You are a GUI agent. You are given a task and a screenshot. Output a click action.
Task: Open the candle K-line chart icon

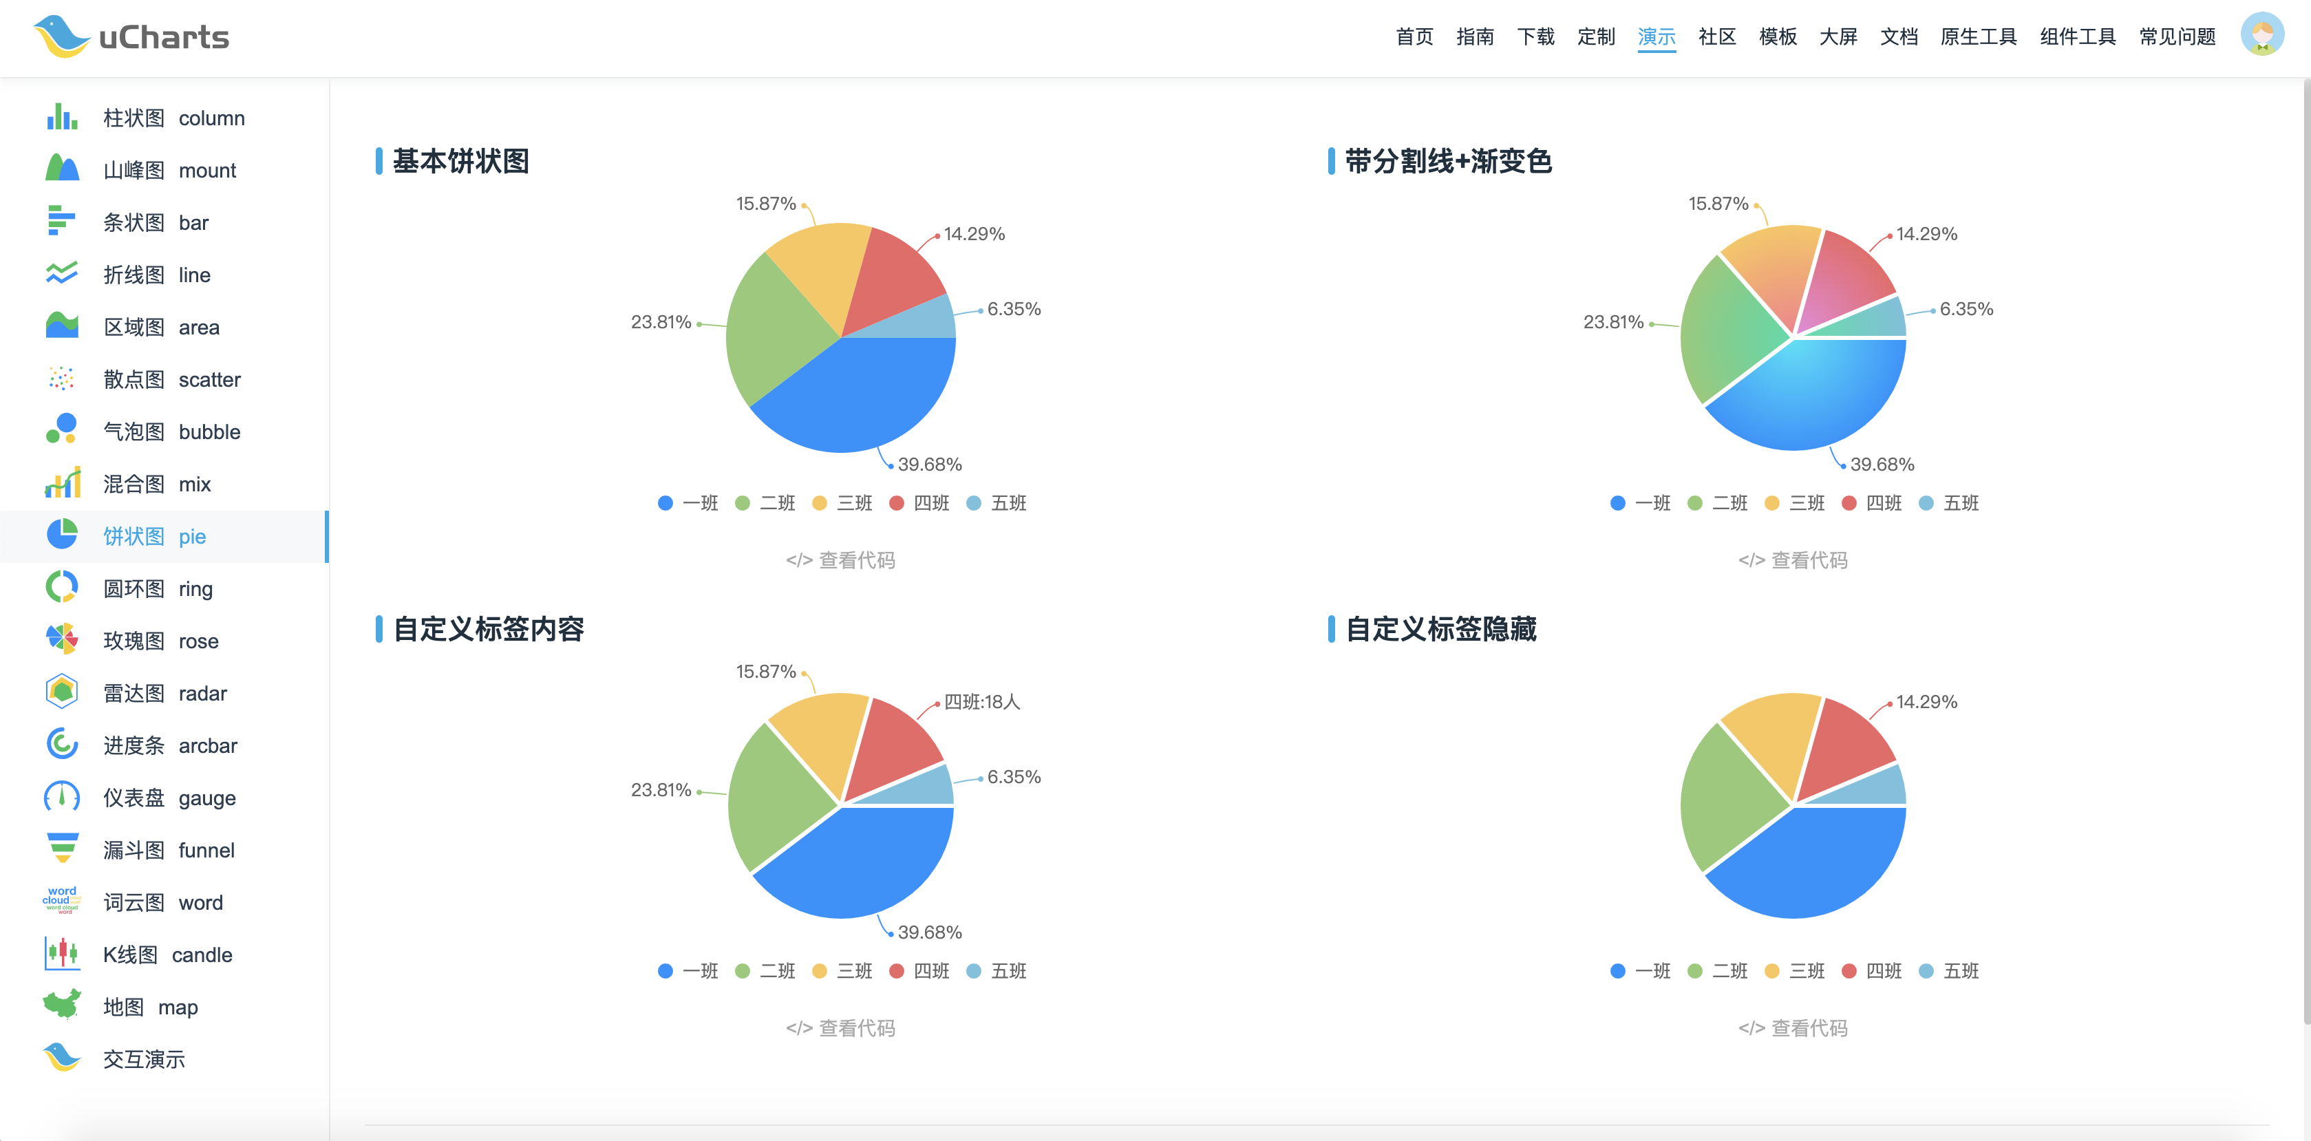[61, 954]
